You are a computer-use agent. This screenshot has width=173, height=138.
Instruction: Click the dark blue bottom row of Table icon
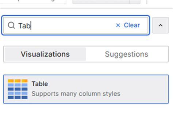pos(18,97)
